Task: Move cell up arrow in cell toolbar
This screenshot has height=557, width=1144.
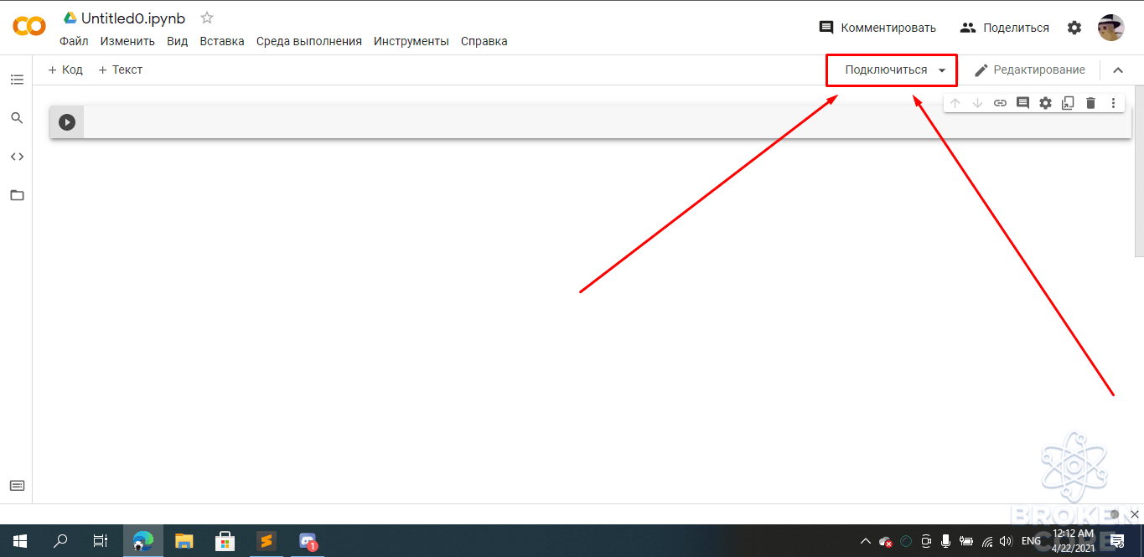Action: coord(955,103)
